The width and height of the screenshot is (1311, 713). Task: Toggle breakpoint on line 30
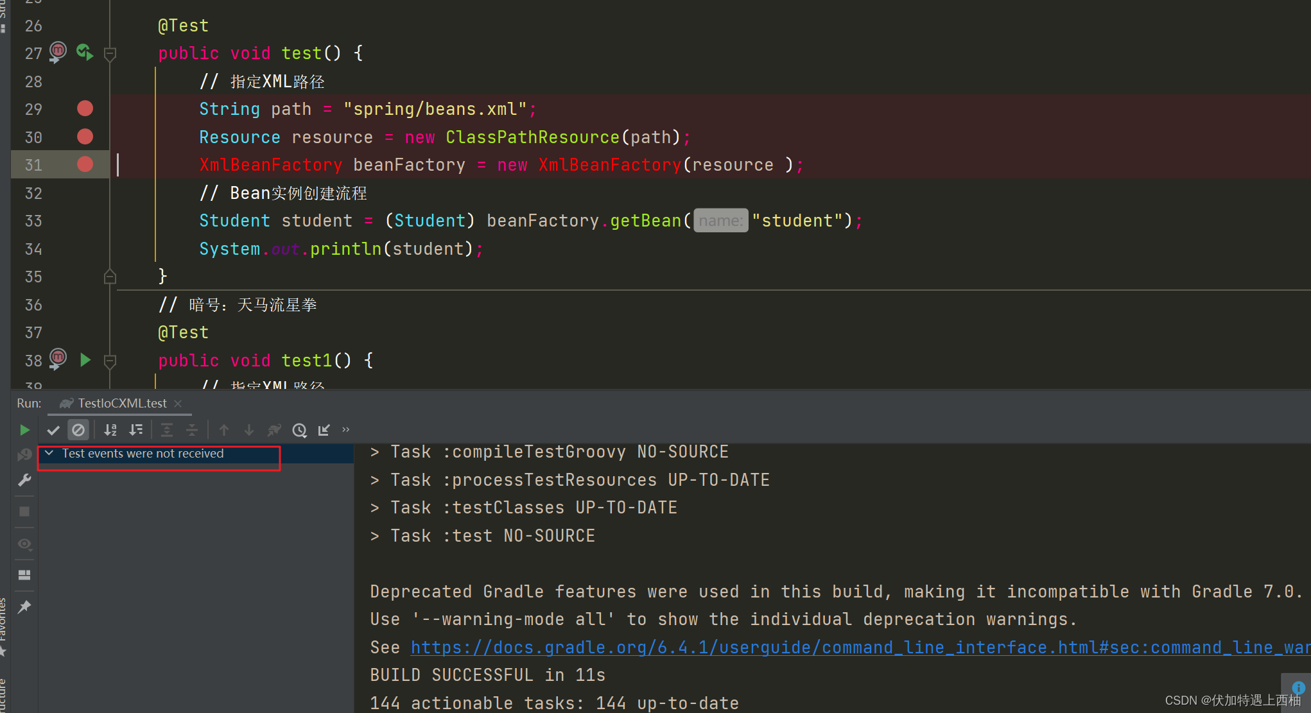(85, 137)
